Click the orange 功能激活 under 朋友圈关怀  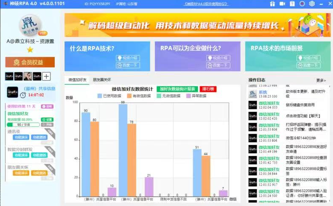pyautogui.click(x=39, y=173)
